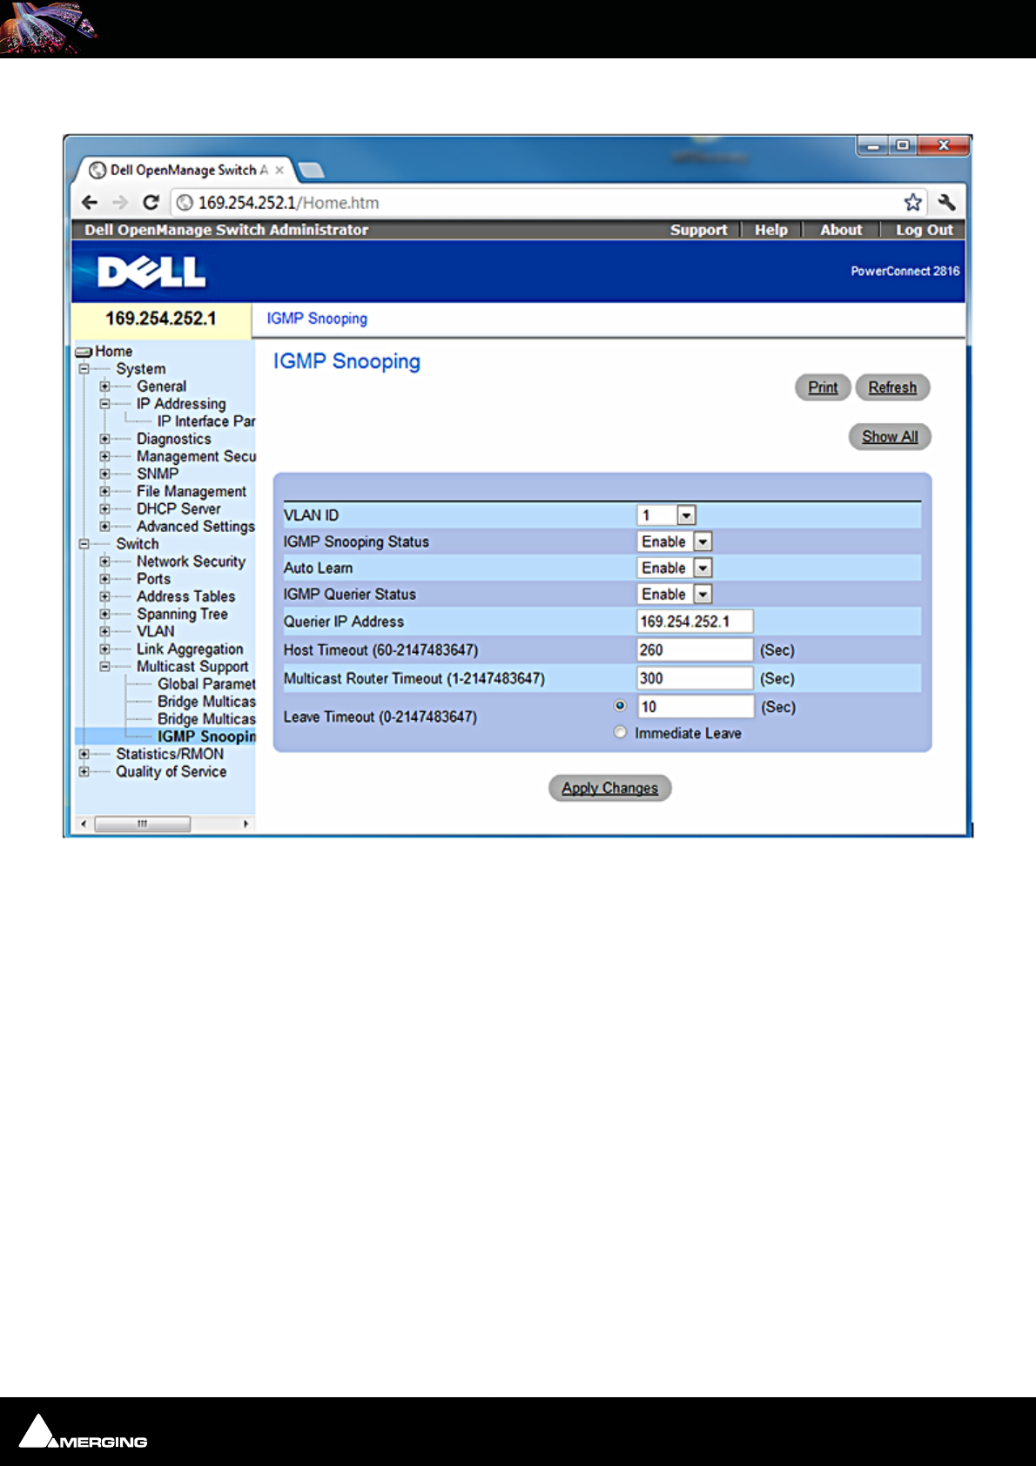Open the IGMP Snooping Status dropdown
This screenshot has height=1466, width=1036.
(703, 541)
